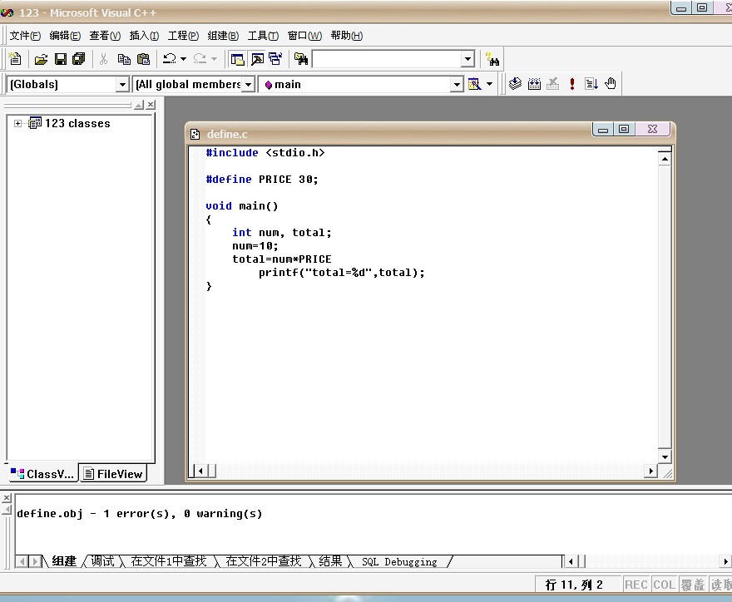
Task: Click the #define PRICE 30; line
Action: click(x=262, y=180)
